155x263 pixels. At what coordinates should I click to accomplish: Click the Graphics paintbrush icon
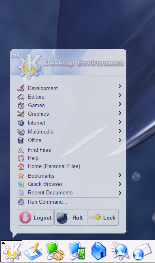[21, 114]
